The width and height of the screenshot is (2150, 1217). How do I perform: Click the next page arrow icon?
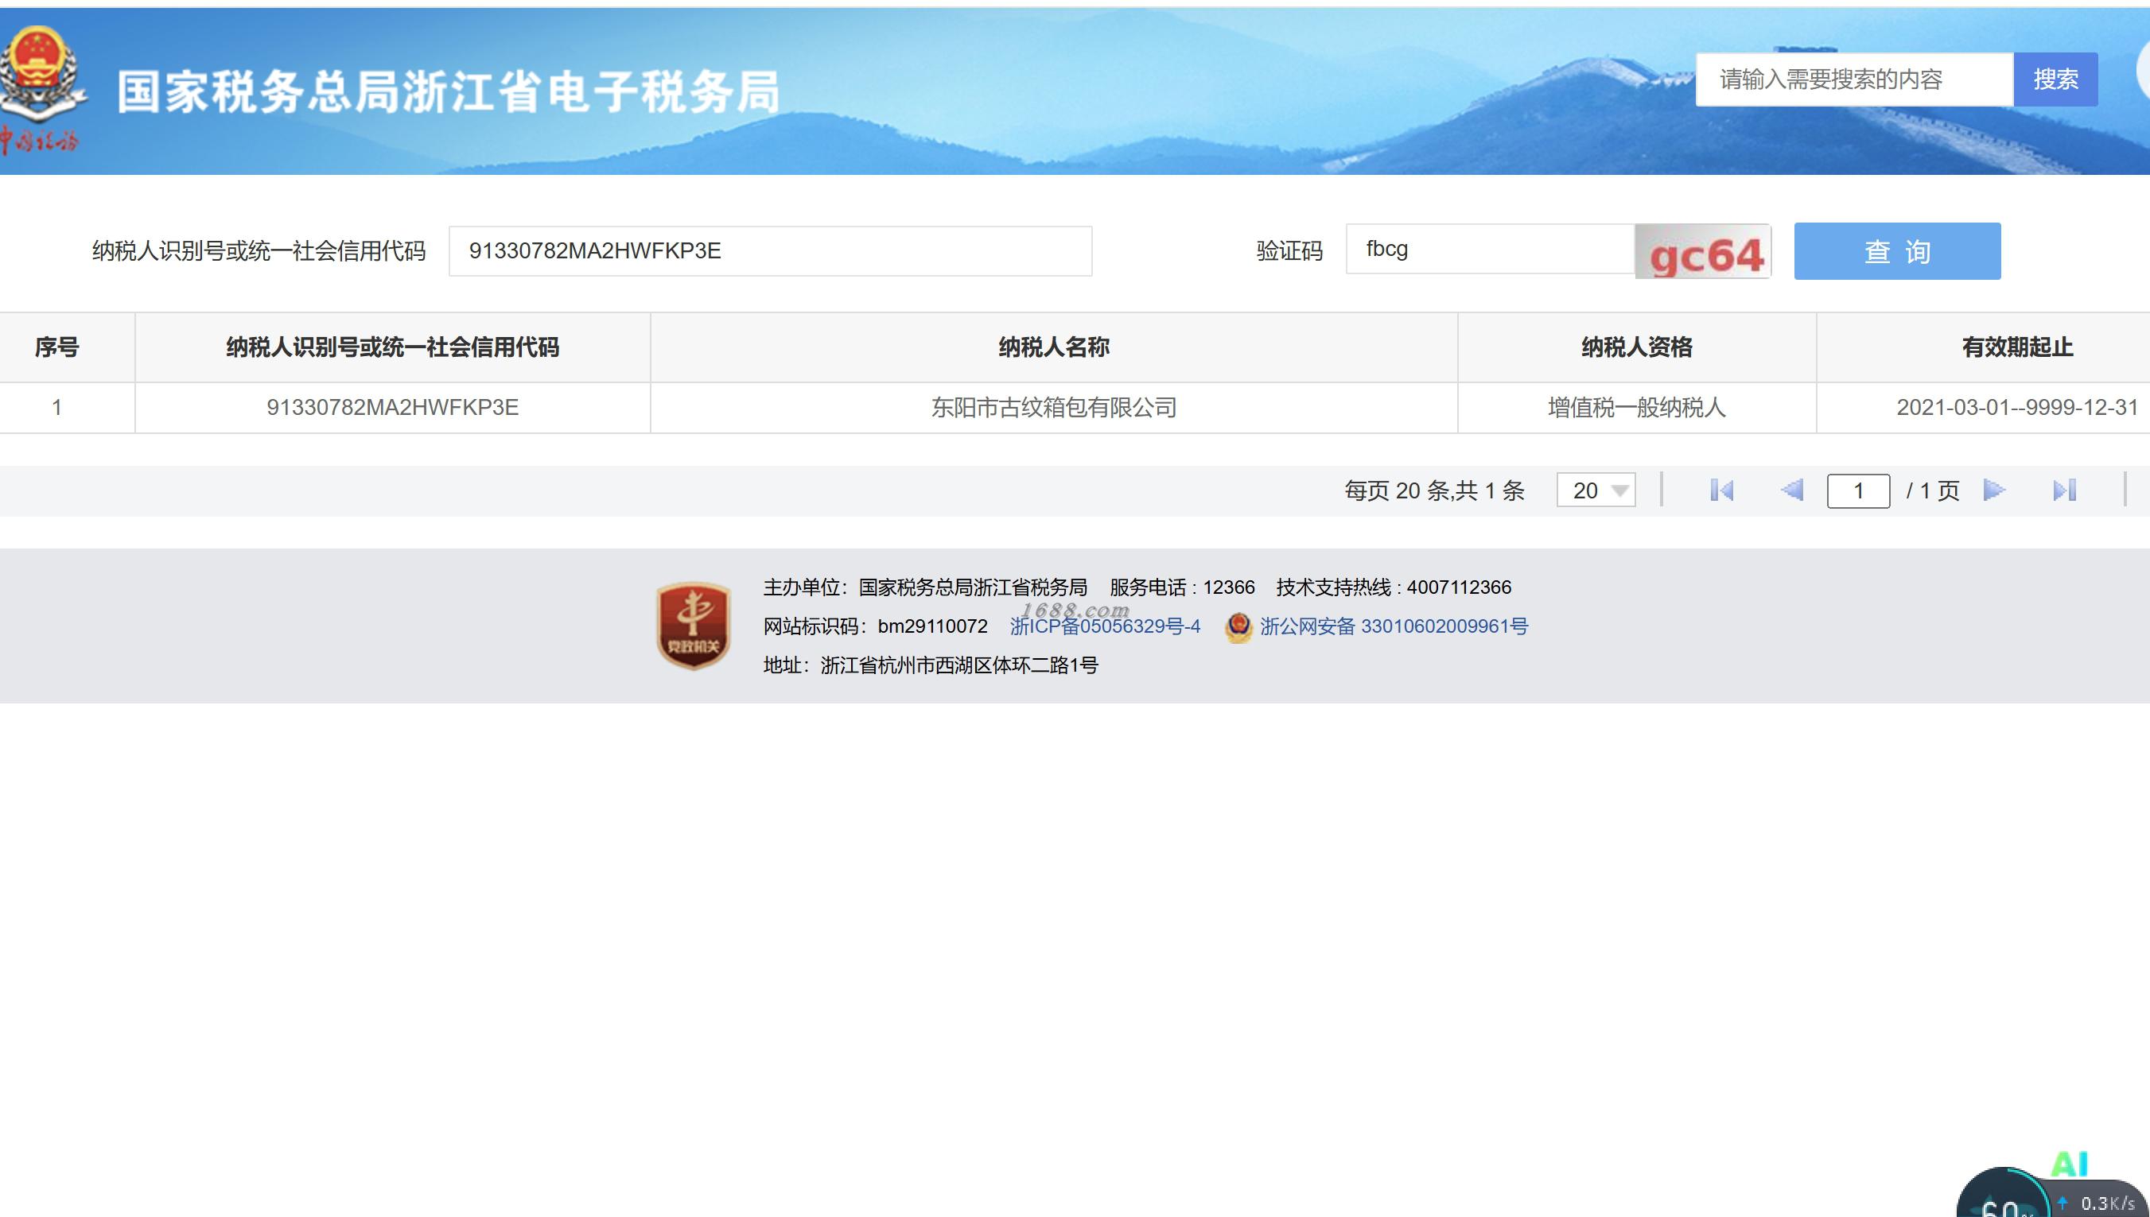coord(1994,490)
